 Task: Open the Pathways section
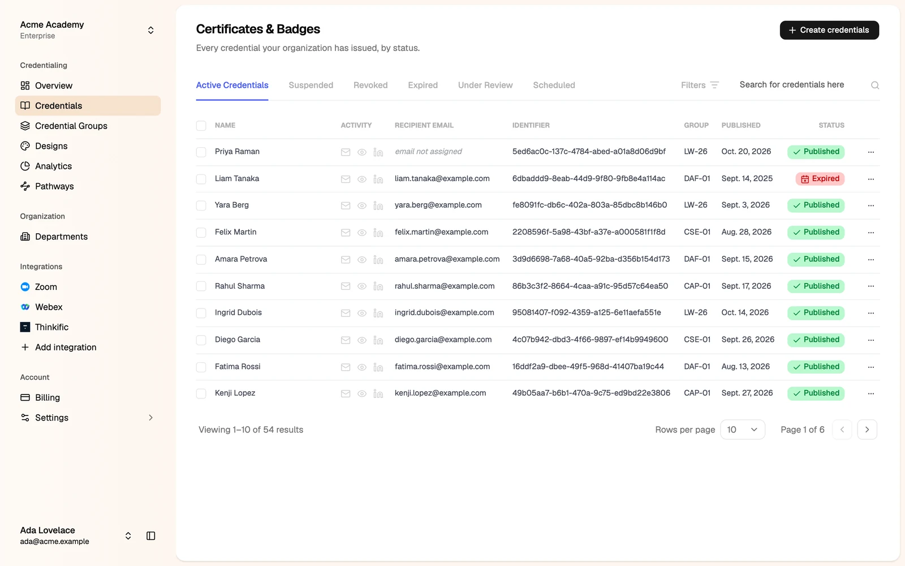[88, 186]
